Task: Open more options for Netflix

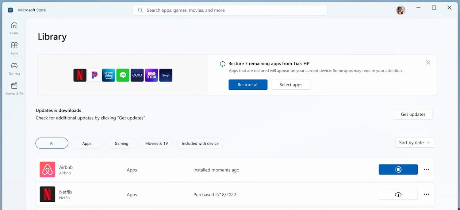Action: point(427,194)
